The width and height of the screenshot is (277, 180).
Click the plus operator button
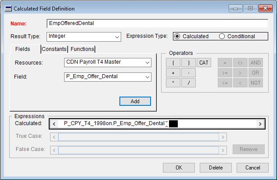pos(173,73)
